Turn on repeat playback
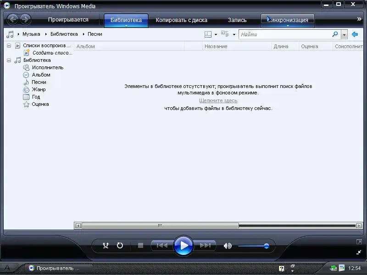The height and width of the screenshot is (275, 367). pyautogui.click(x=120, y=246)
